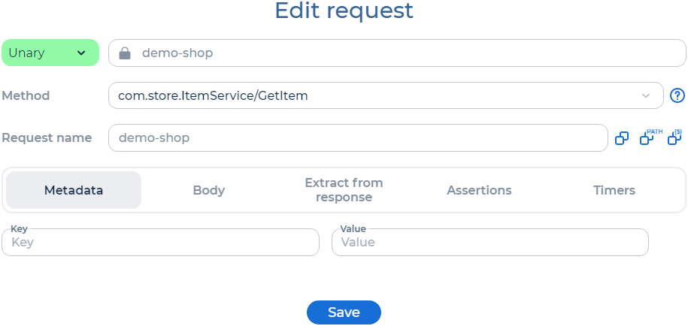Switch to the Body tab
688x326 pixels.
click(x=209, y=190)
